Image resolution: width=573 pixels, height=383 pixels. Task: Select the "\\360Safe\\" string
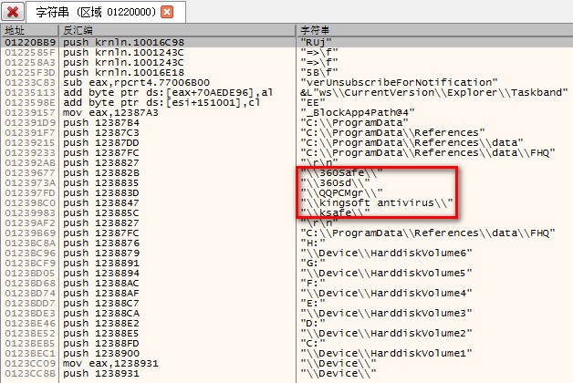(x=341, y=172)
